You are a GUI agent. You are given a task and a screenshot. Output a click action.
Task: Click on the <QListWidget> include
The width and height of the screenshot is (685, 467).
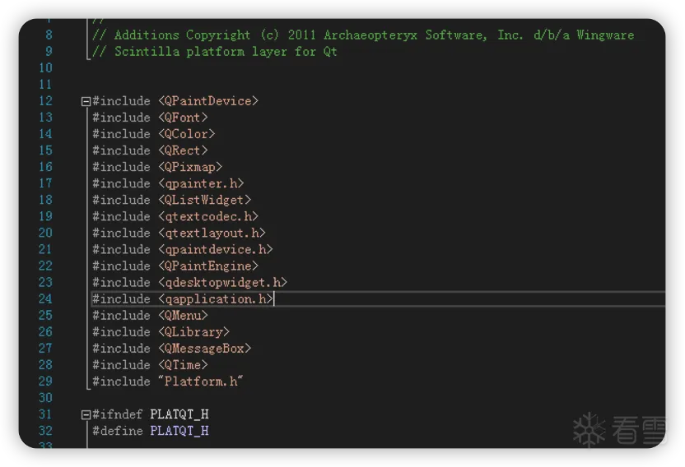(205, 200)
